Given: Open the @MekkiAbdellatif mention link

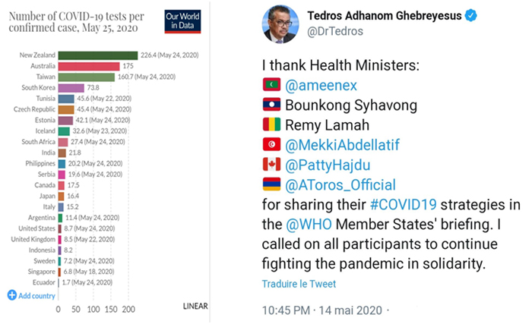Looking at the screenshot, I should pyautogui.click(x=342, y=145).
